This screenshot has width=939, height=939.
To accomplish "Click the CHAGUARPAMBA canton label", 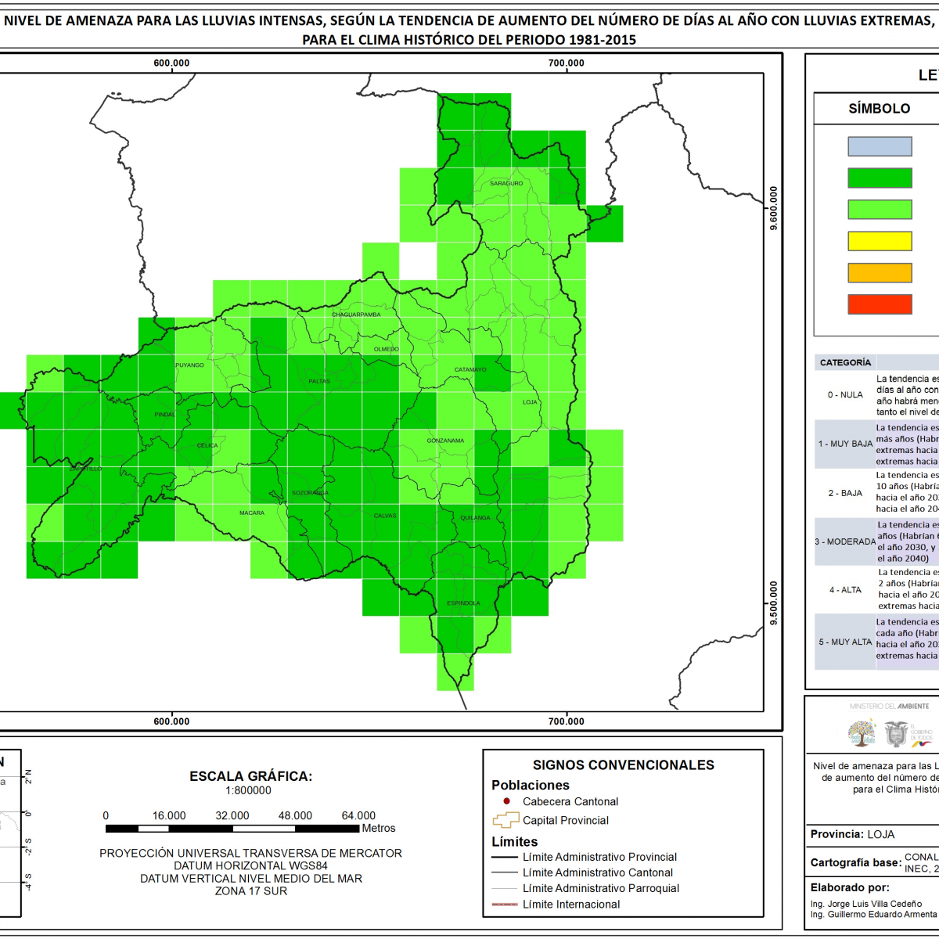I will 356,315.
